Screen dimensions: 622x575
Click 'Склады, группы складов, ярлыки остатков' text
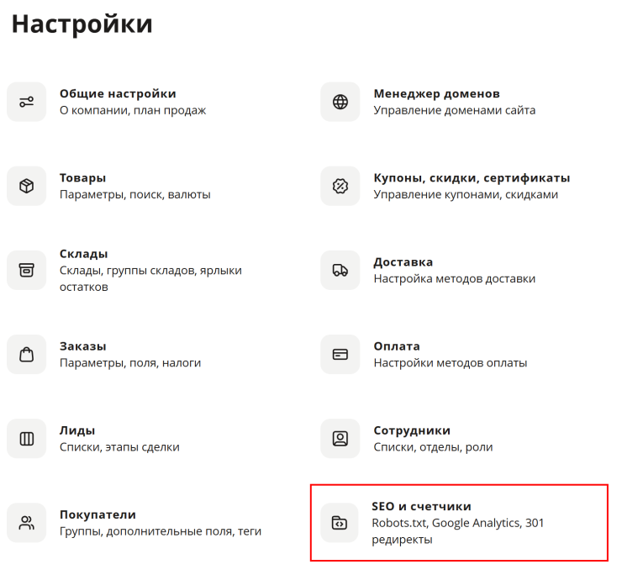[x=150, y=278]
